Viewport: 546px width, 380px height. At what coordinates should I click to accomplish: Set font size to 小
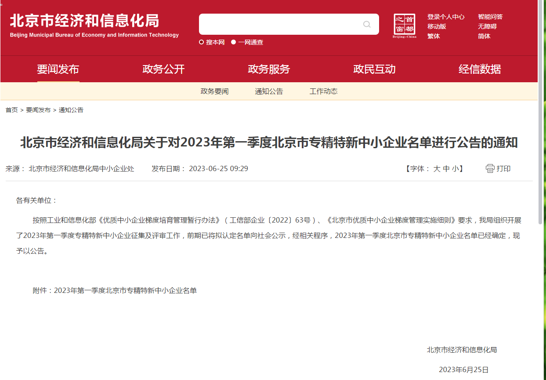click(x=456, y=168)
